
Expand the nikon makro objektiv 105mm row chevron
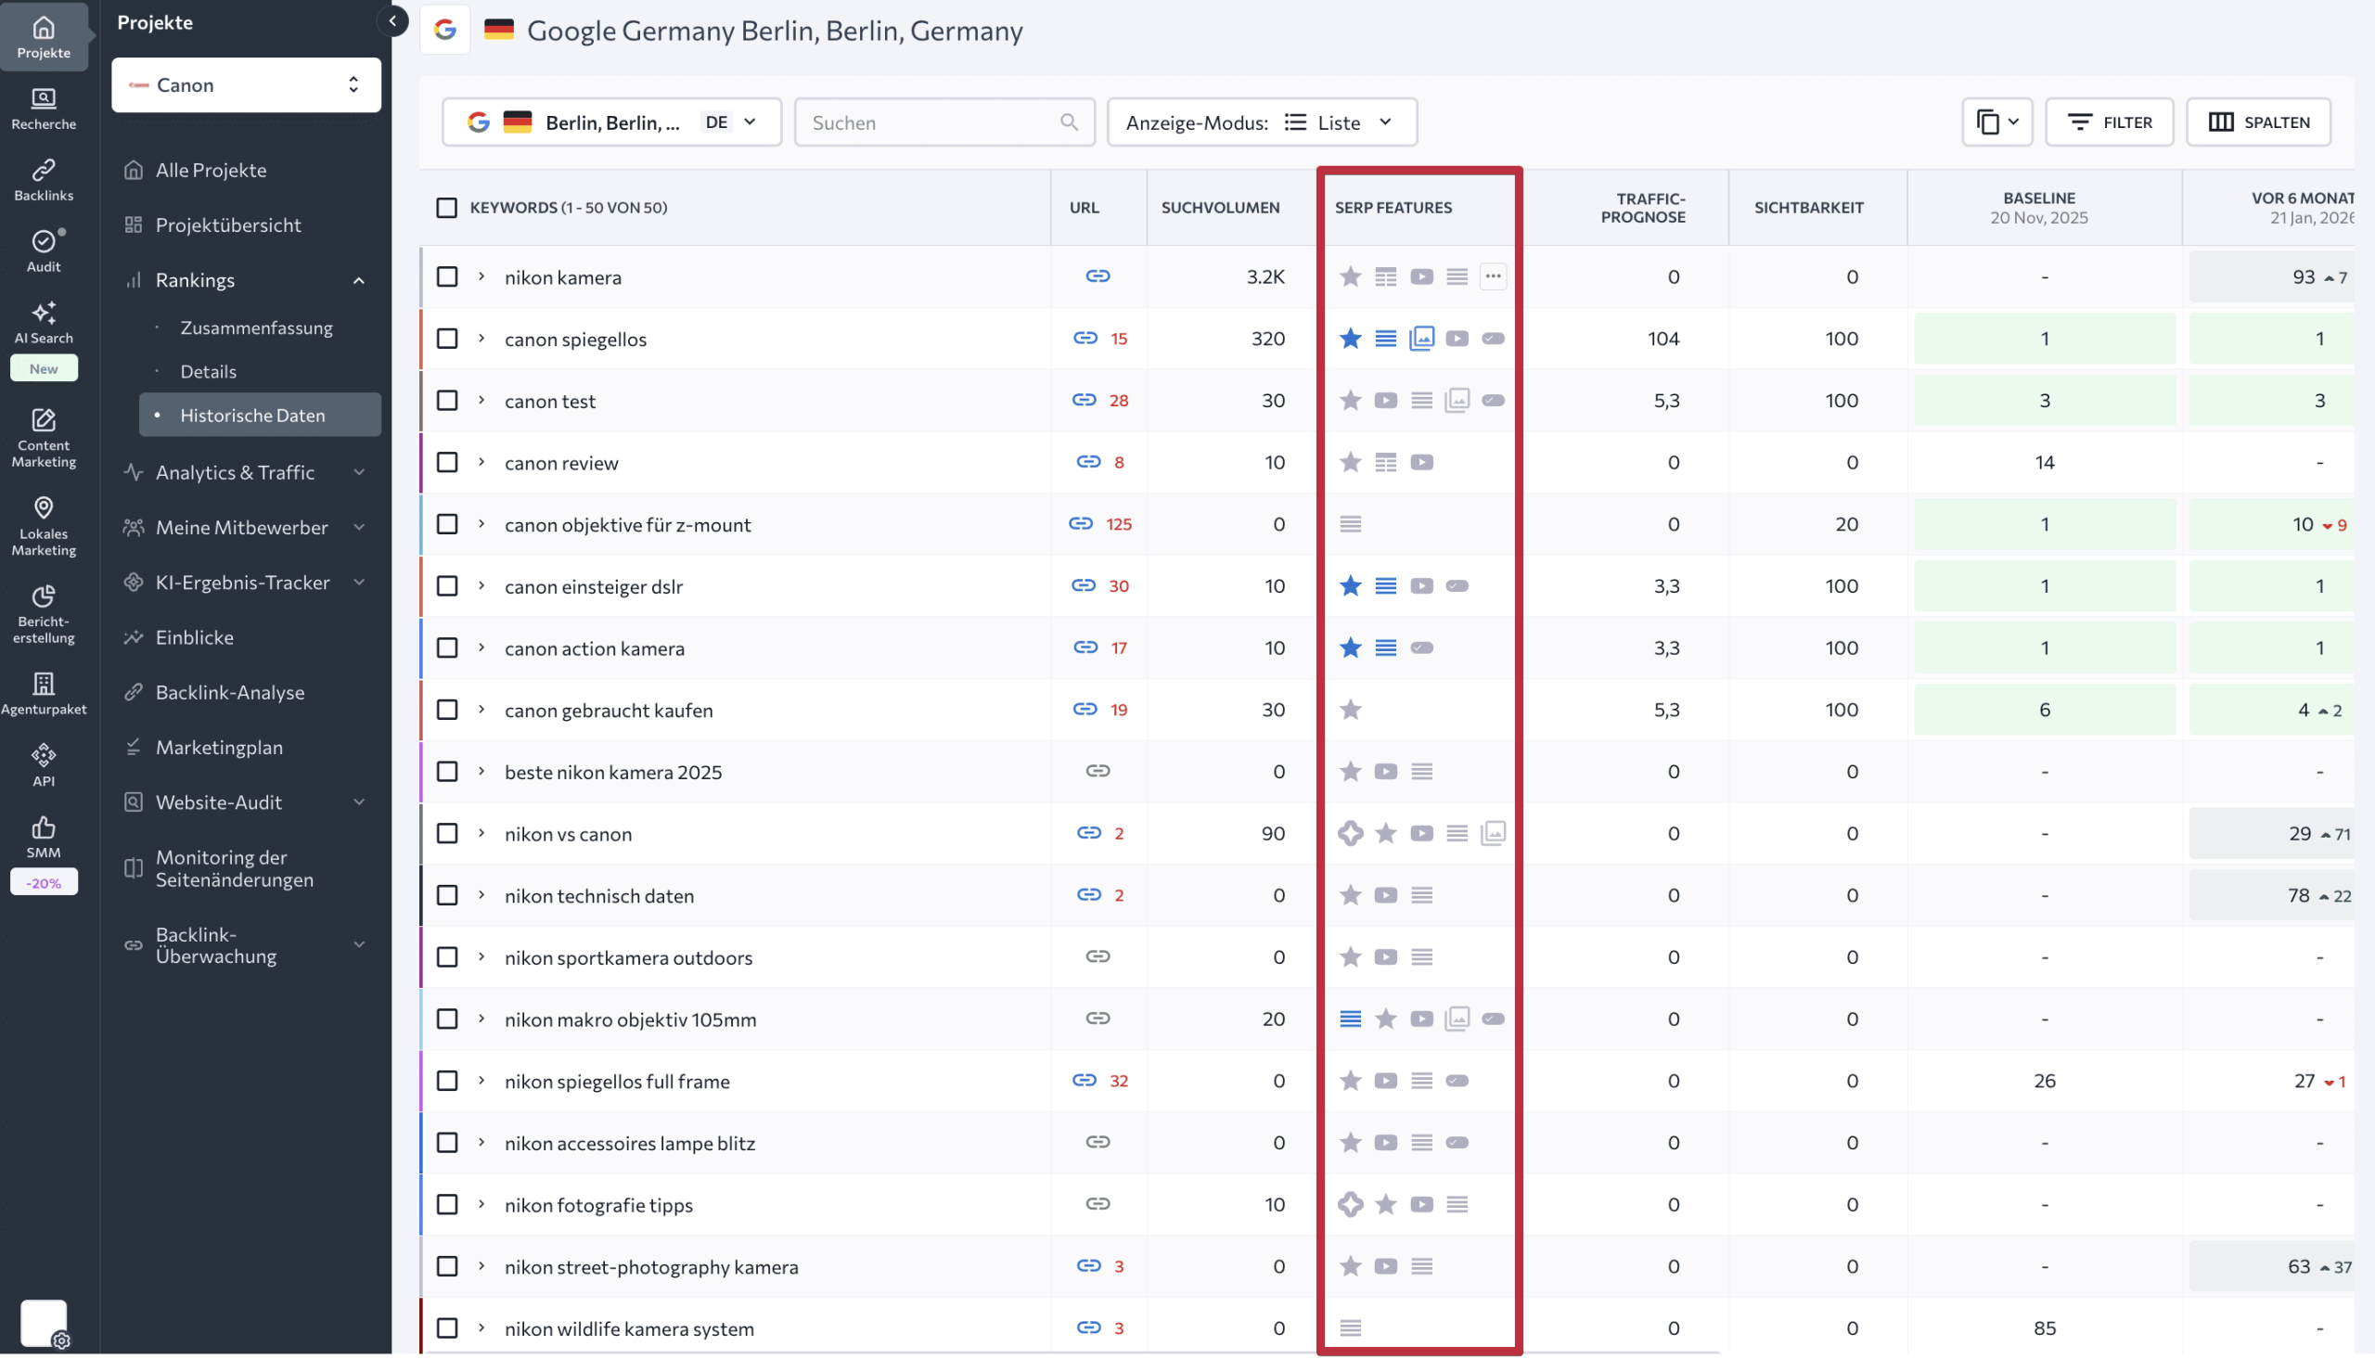point(481,1019)
